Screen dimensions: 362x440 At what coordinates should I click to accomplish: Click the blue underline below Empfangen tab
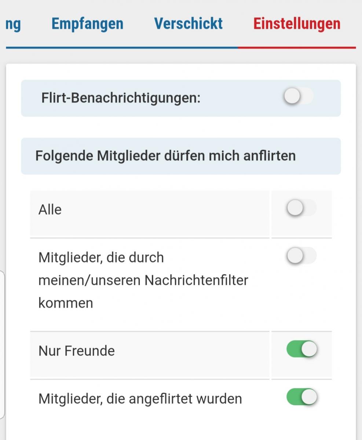coord(87,48)
